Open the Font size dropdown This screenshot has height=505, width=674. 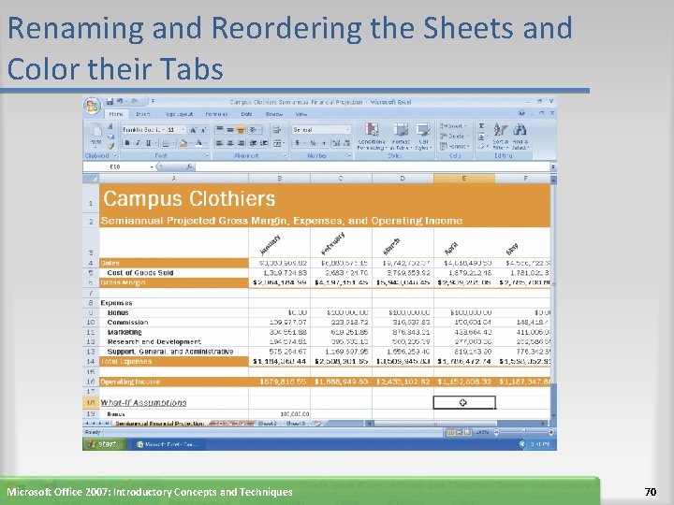point(183,130)
